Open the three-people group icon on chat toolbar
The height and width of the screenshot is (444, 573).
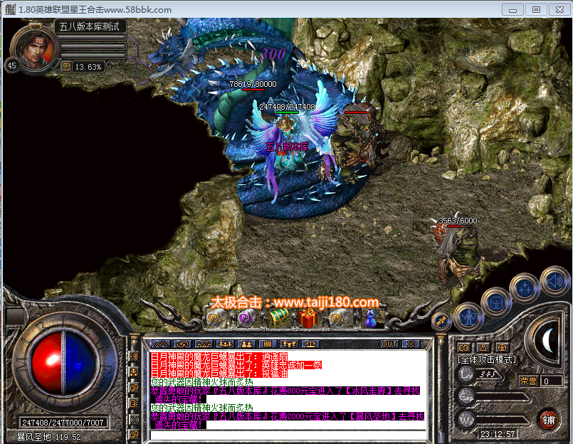[x=225, y=344]
